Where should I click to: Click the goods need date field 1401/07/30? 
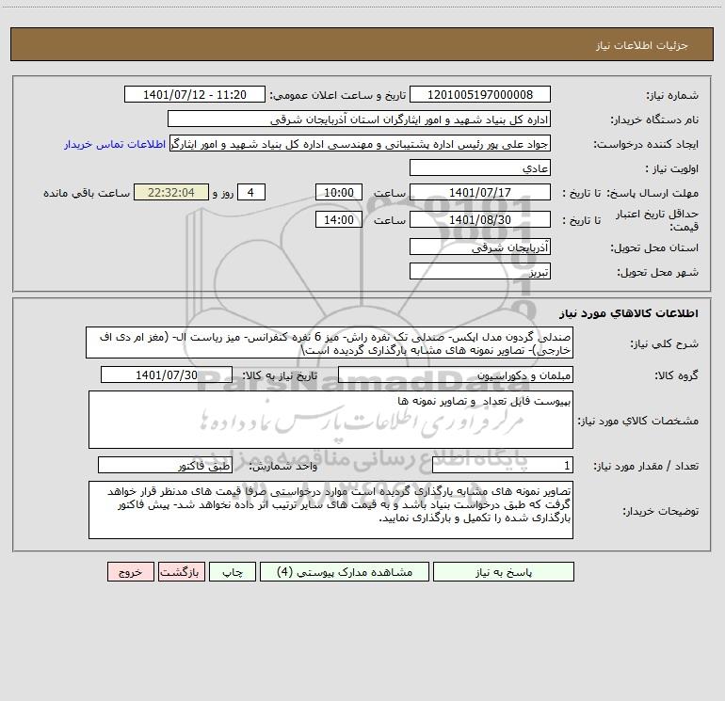click(x=167, y=374)
